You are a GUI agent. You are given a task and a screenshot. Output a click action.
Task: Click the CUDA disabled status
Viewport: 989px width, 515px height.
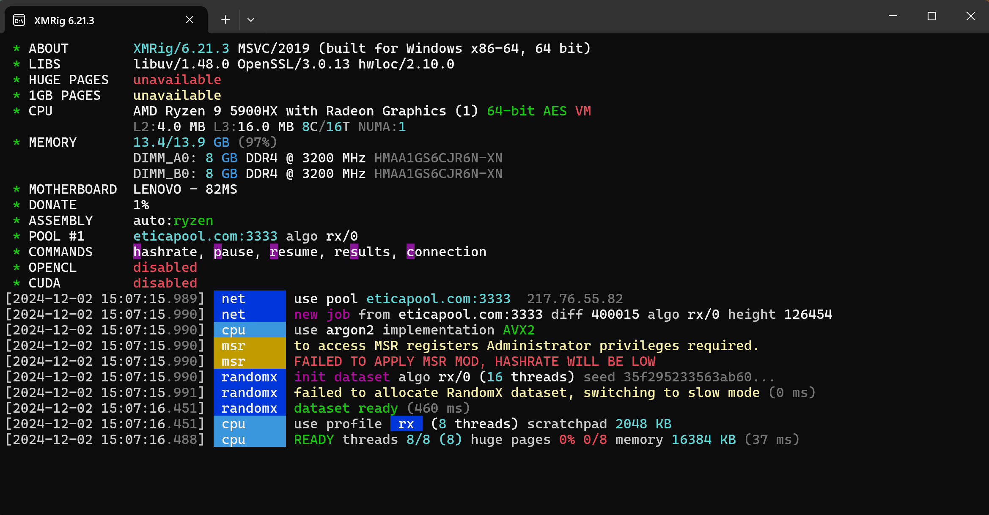[165, 283]
